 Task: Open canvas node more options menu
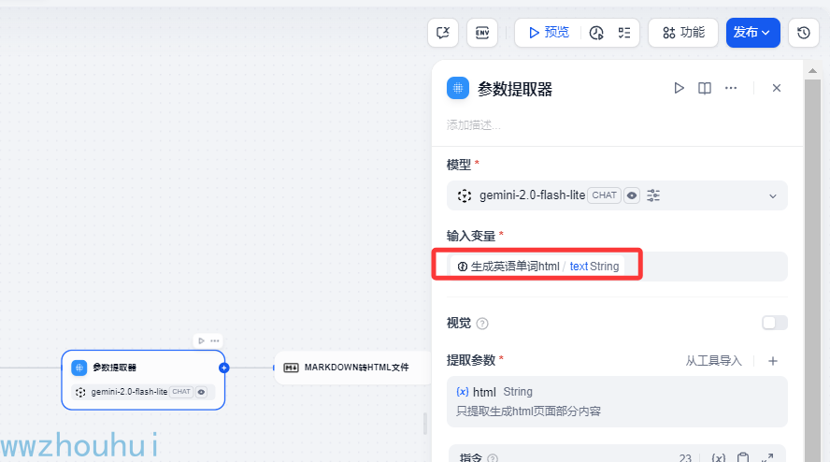(214, 340)
